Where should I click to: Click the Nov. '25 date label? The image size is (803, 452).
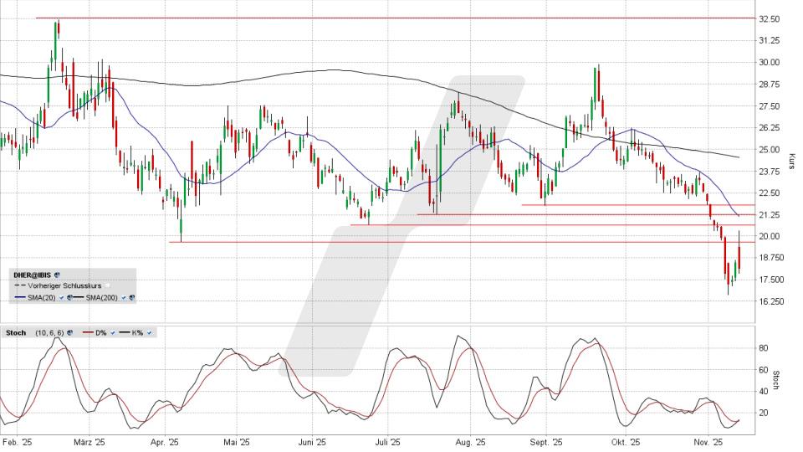click(x=707, y=442)
